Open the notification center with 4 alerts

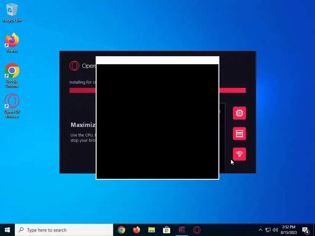point(305,230)
